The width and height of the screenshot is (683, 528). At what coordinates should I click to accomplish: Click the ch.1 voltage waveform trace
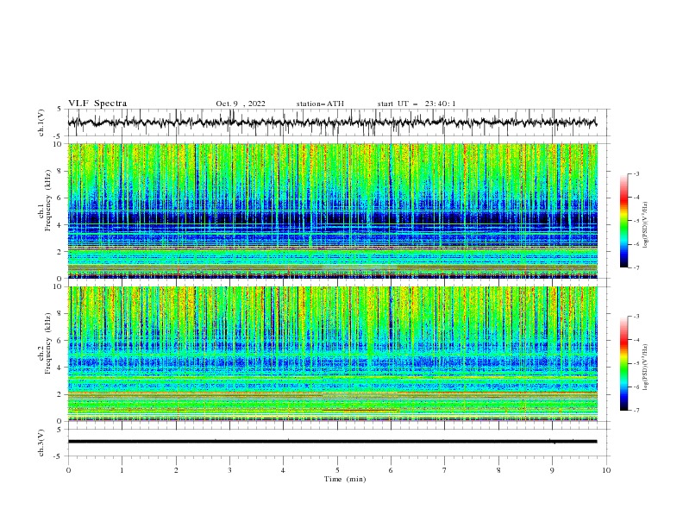(x=332, y=123)
